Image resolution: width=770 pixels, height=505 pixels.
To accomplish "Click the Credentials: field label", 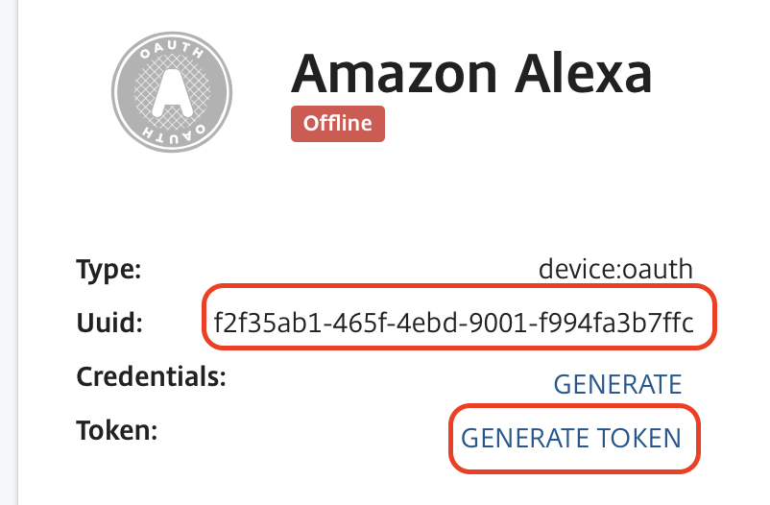I will (152, 376).
